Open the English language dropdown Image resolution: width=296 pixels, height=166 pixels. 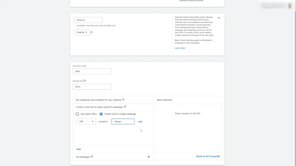tap(82, 32)
